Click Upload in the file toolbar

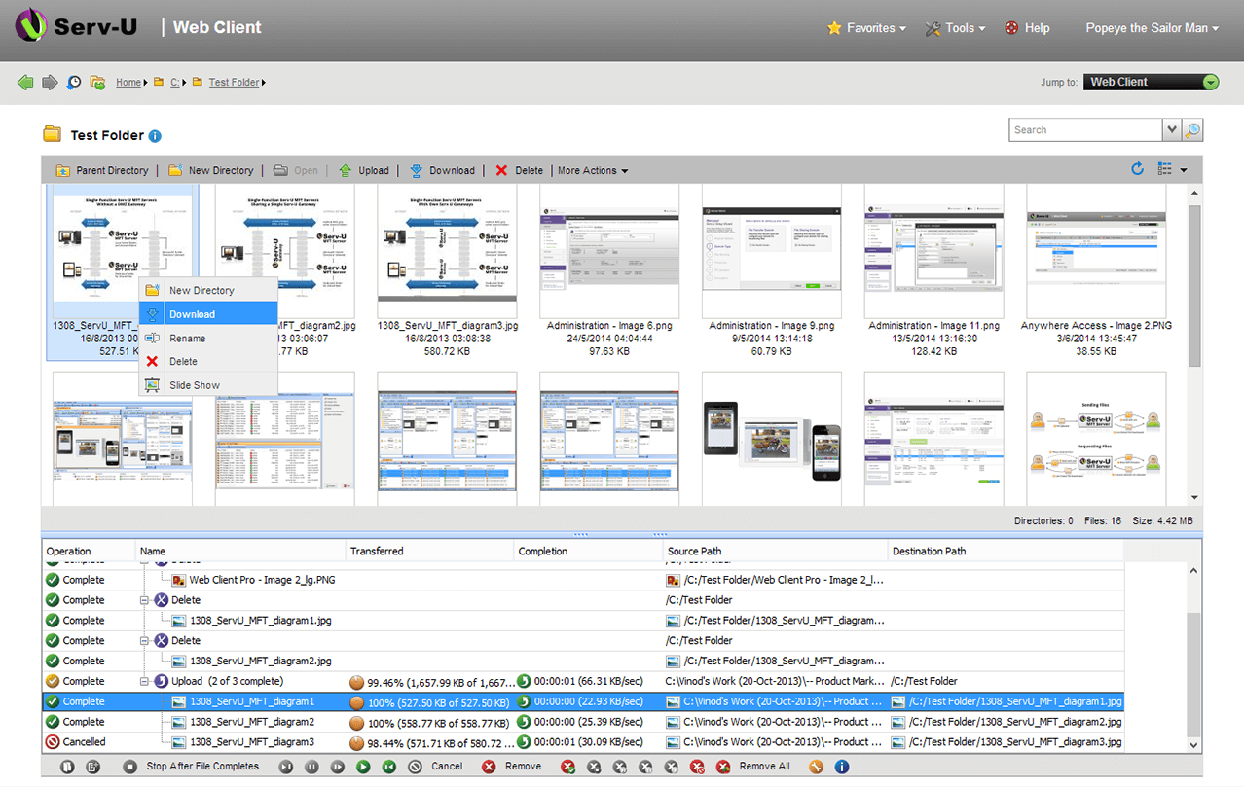coord(363,171)
